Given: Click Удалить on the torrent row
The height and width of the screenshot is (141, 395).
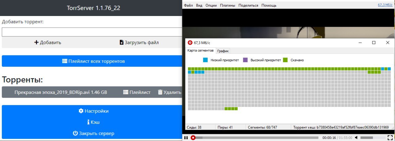Looking at the screenshot, I should pos(169,92).
